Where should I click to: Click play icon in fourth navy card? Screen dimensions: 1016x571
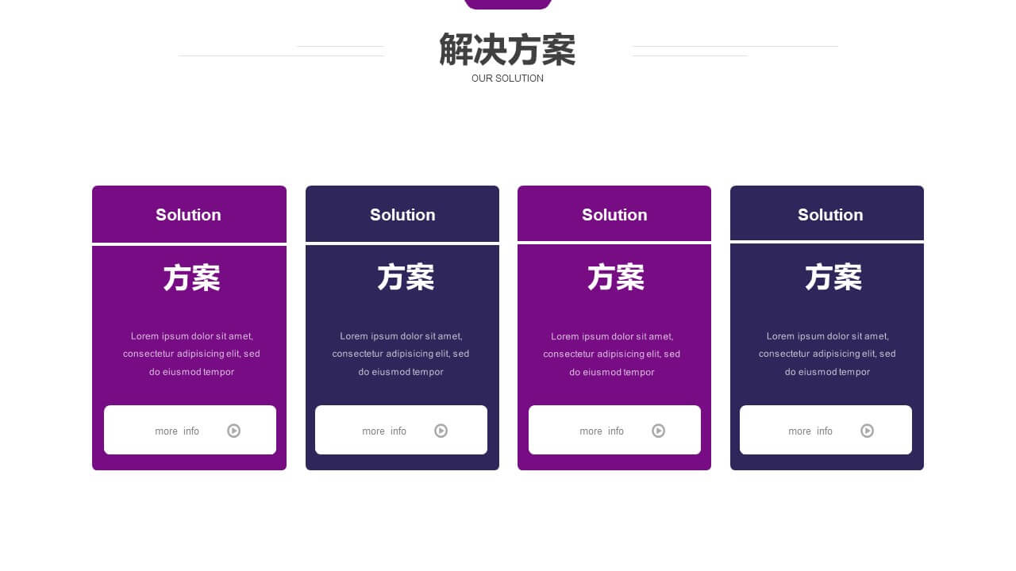(867, 431)
